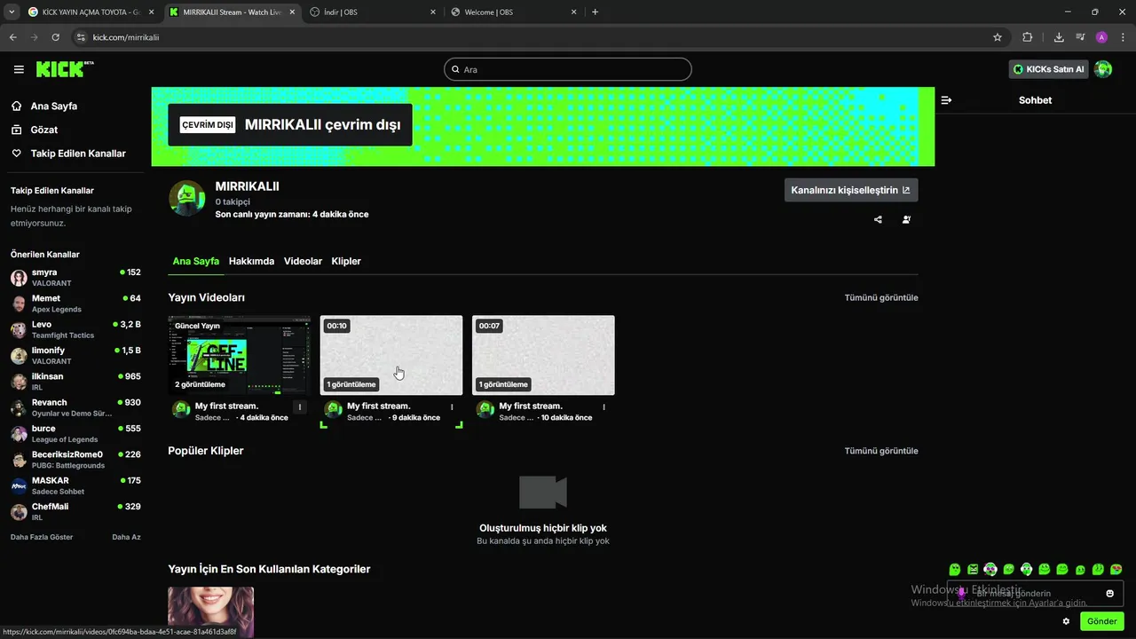
Task: Open chat settings gear icon
Action: 1066,621
